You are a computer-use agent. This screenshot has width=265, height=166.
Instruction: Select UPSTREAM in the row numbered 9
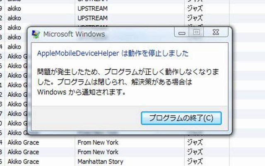(92, 8)
